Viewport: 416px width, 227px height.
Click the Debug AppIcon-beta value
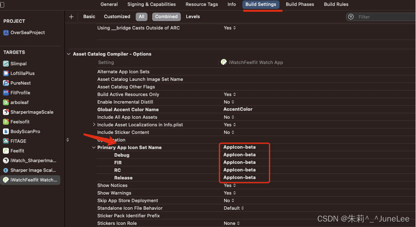point(239,155)
